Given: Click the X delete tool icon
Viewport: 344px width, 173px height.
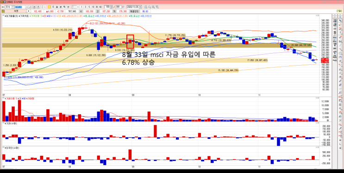Looking at the screenshot, I should click(x=340, y=120).
